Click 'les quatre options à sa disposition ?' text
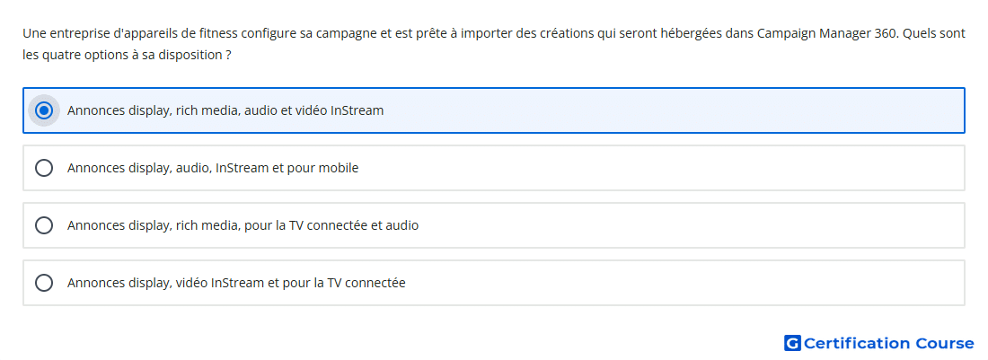Image resolution: width=988 pixels, height=360 pixels. [127, 55]
